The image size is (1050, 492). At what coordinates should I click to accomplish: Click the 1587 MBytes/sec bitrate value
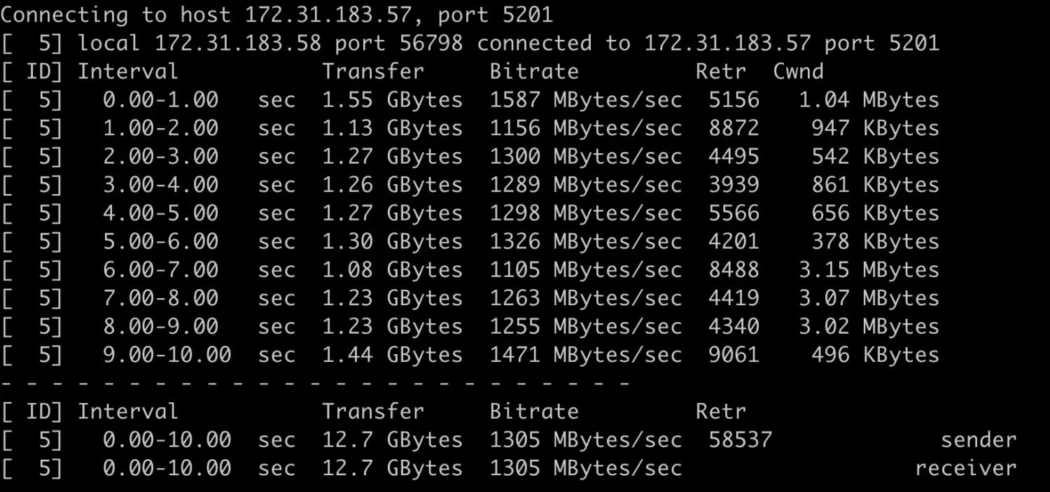coord(585,100)
